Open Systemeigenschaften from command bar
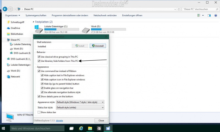The image size is (220, 132). pyautogui.click(x=36, y=15)
